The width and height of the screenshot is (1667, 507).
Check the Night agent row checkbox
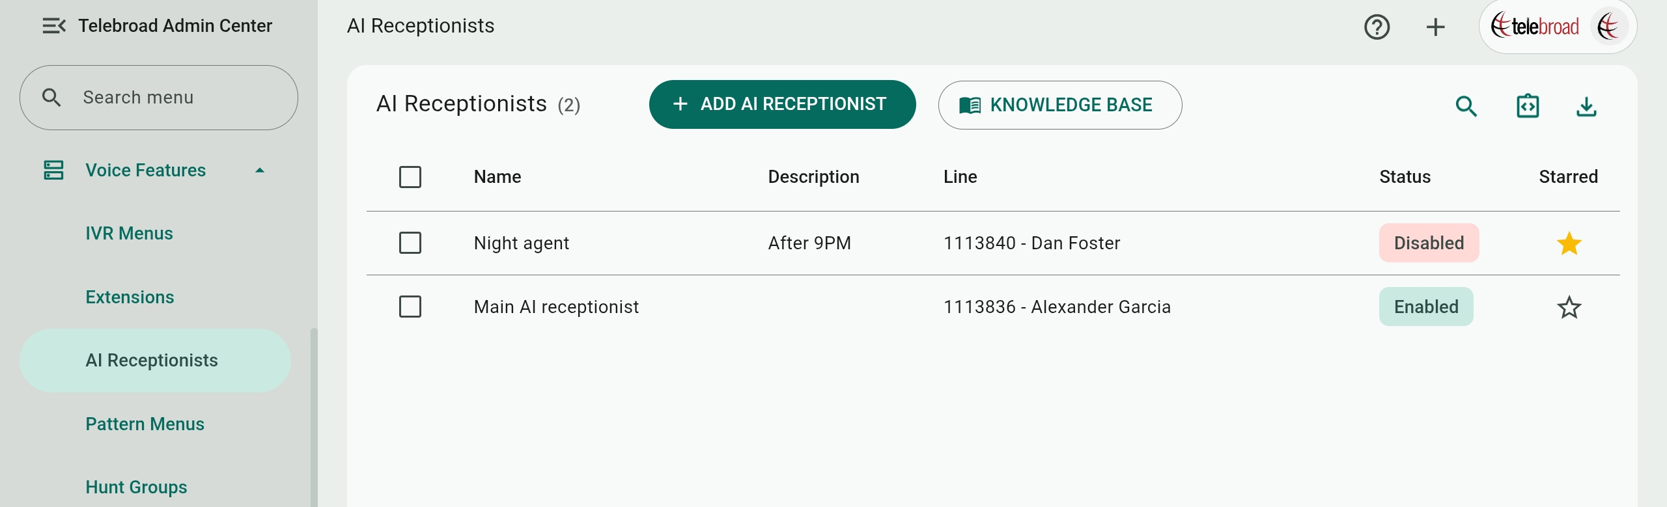click(410, 243)
